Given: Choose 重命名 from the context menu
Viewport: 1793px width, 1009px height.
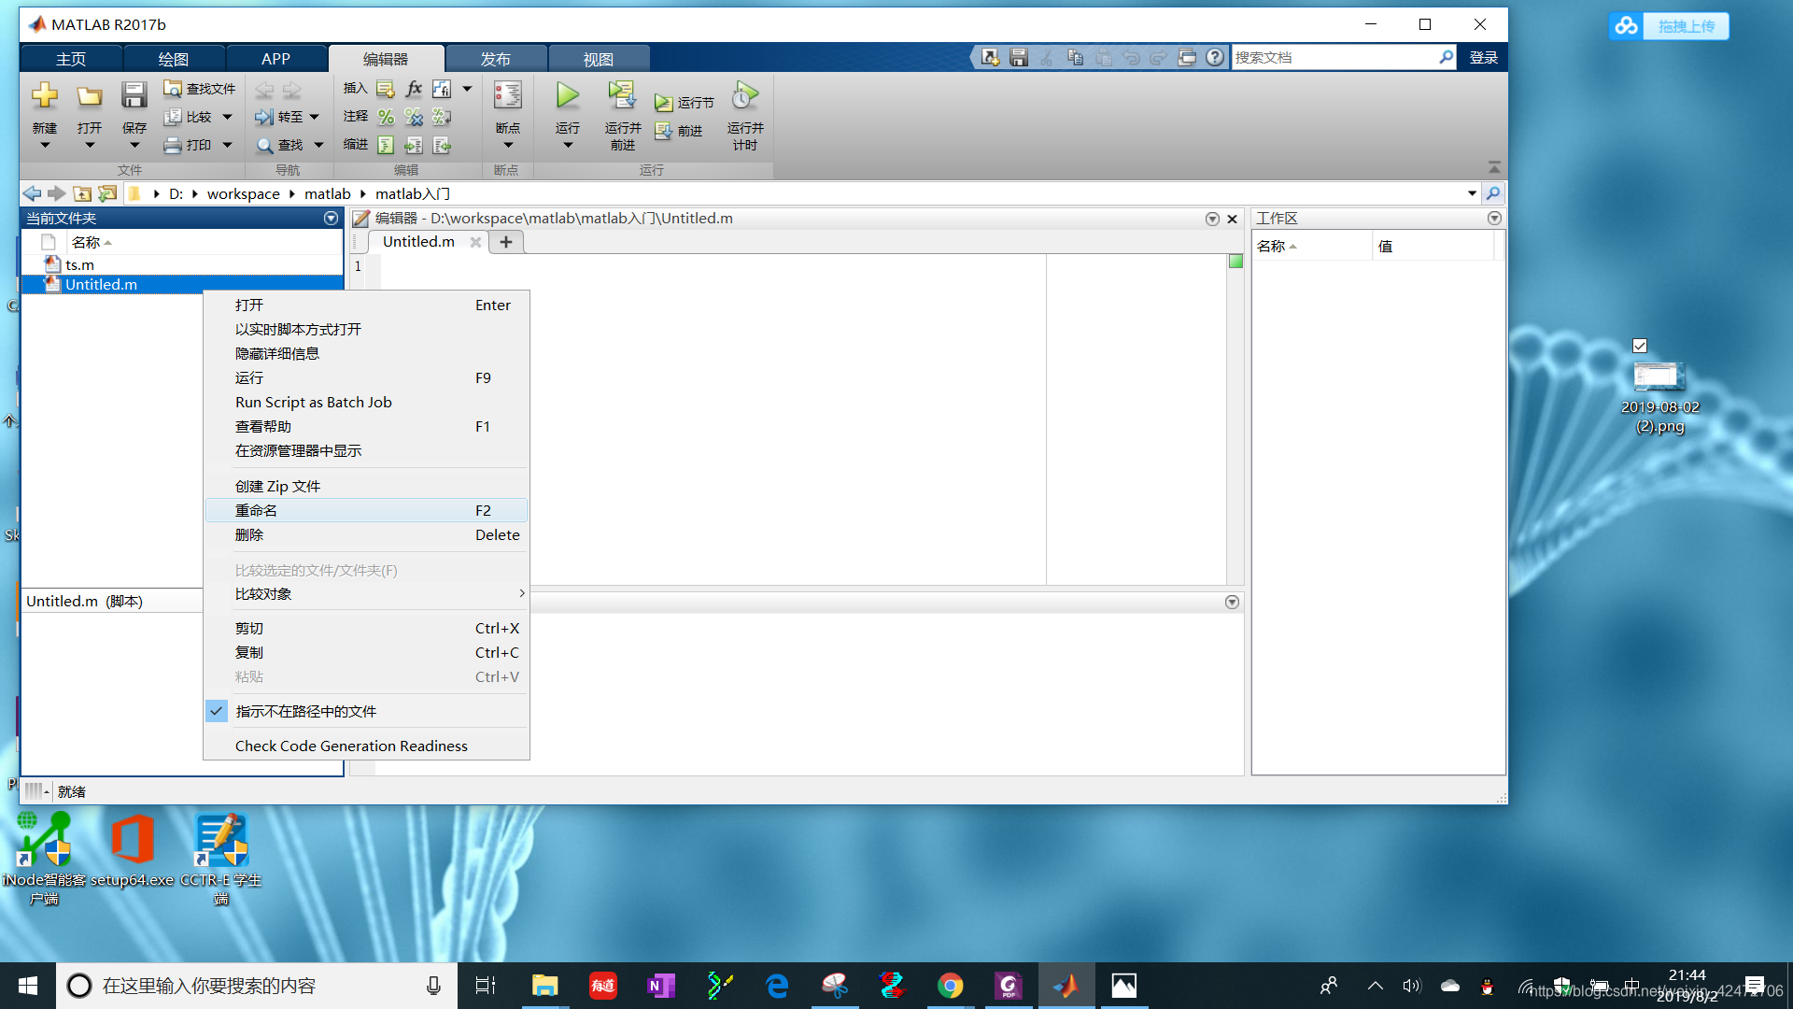Looking at the screenshot, I should [366, 510].
